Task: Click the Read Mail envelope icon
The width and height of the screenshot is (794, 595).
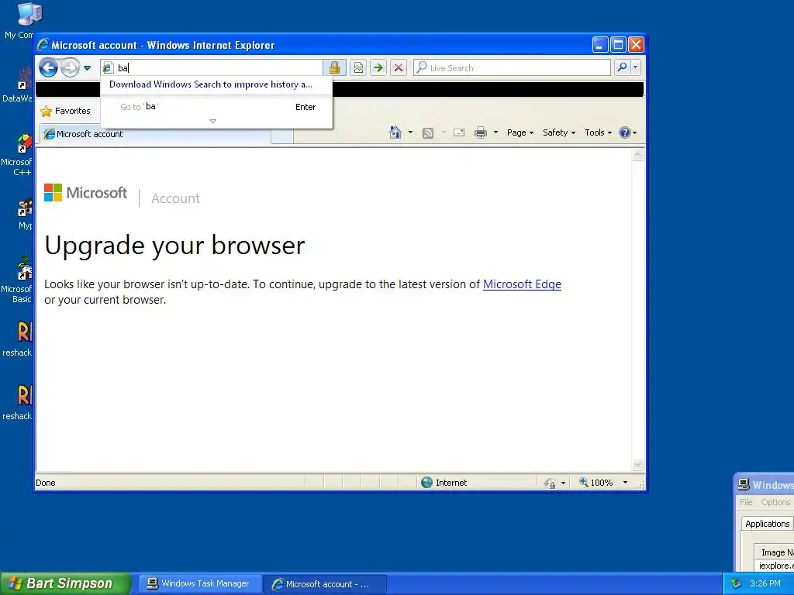Action: tap(459, 132)
